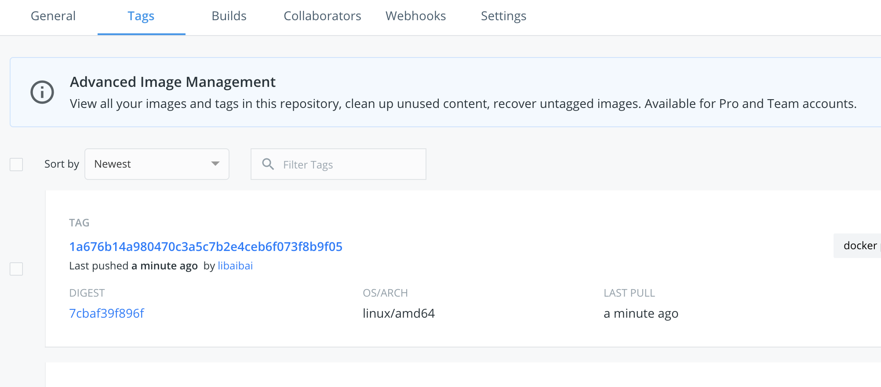Open the Sort by Newest dropdown

click(x=157, y=164)
